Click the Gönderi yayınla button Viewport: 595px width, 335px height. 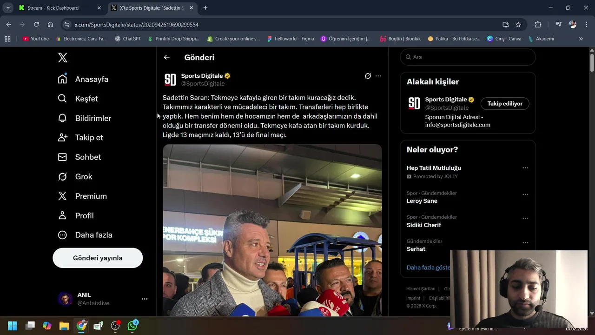pos(98,258)
